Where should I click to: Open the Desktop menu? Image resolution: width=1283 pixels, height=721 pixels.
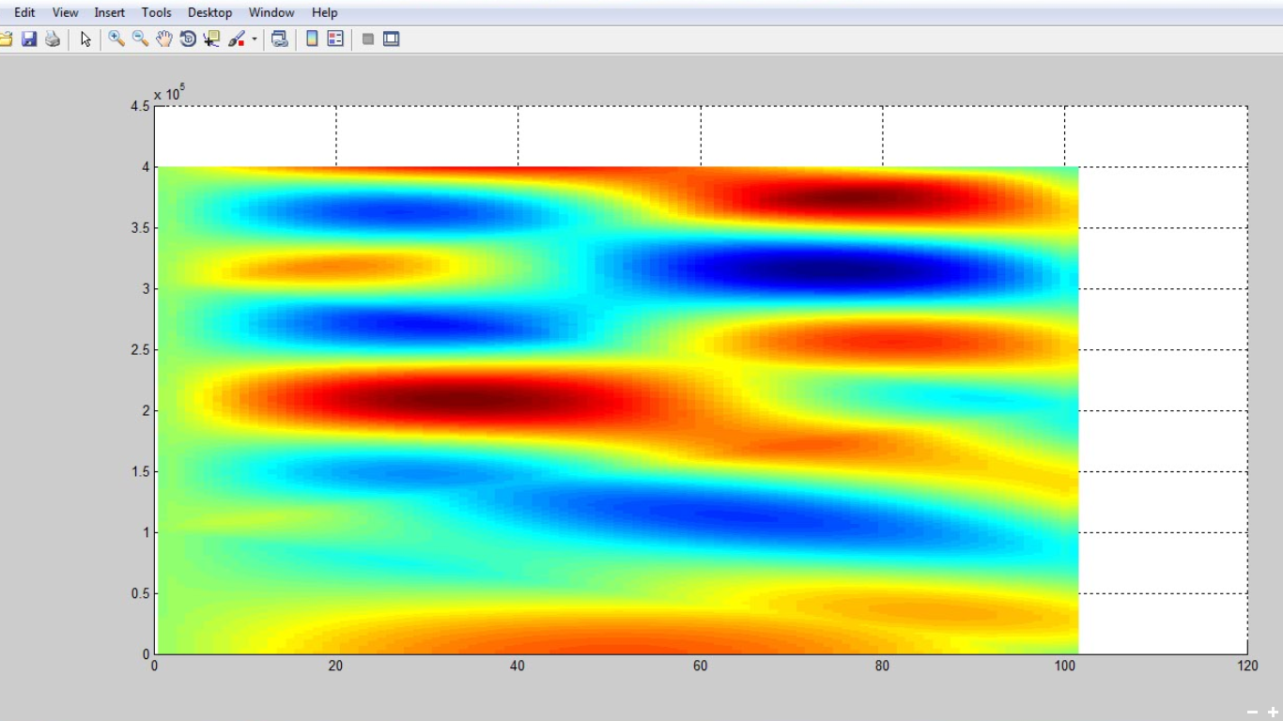tap(209, 12)
